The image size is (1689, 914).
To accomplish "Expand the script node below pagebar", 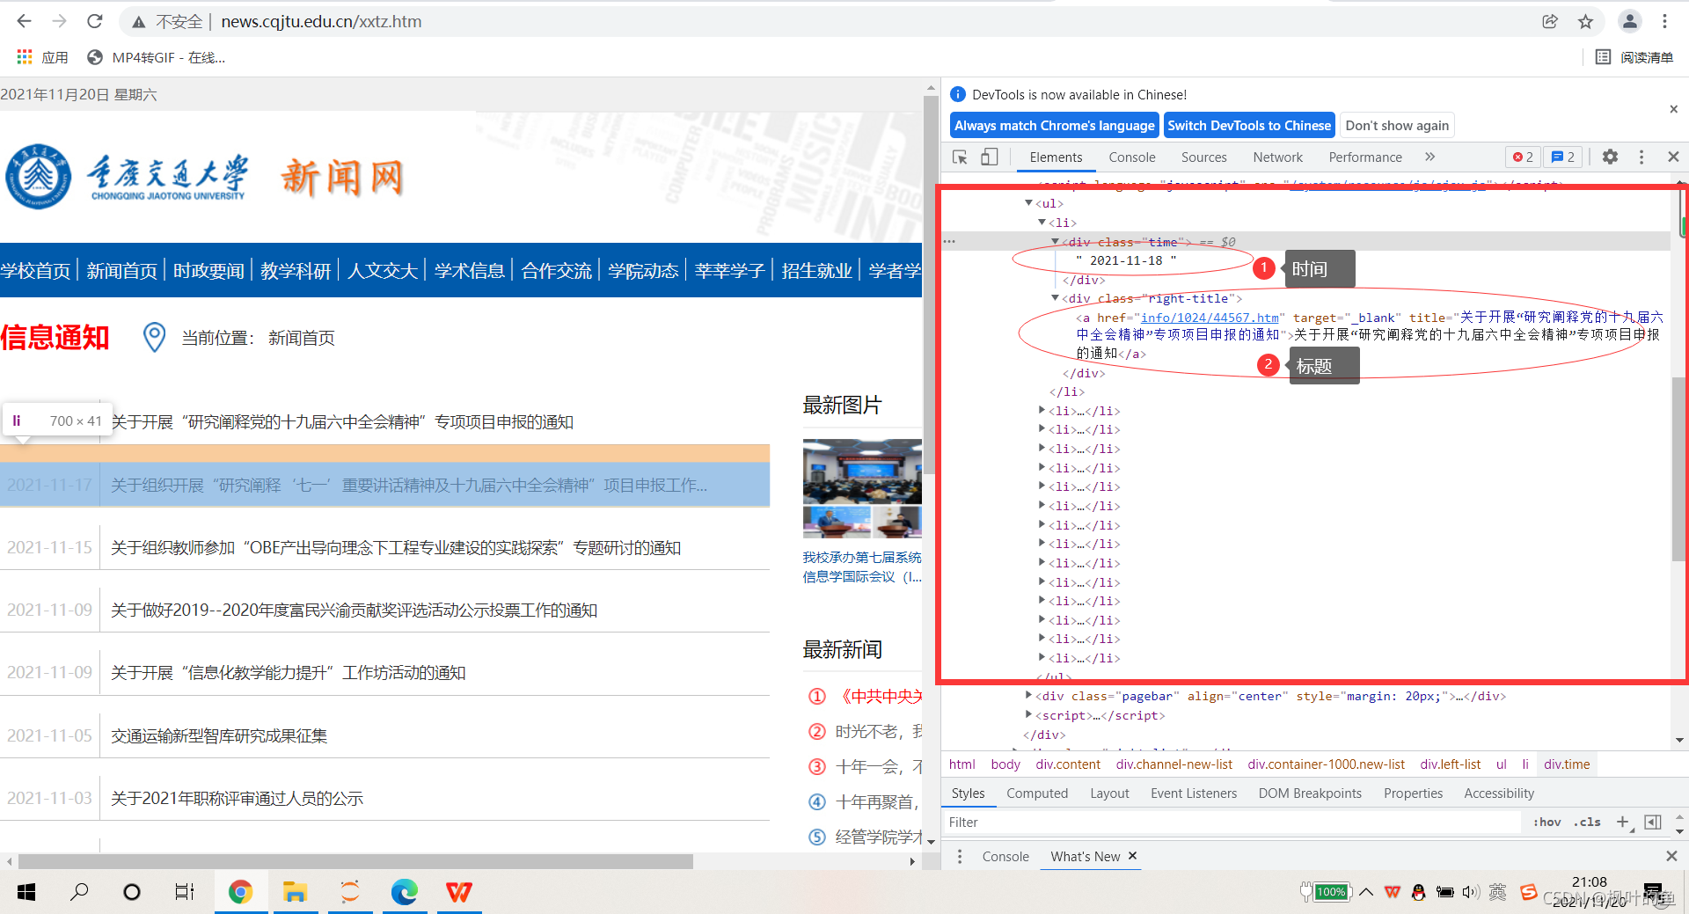I will [x=1028, y=714].
